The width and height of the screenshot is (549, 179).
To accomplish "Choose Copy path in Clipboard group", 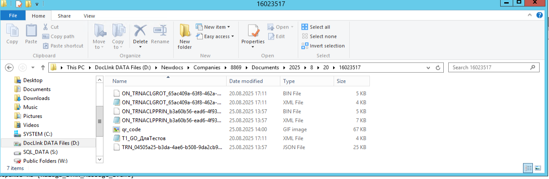I will (x=58, y=37).
